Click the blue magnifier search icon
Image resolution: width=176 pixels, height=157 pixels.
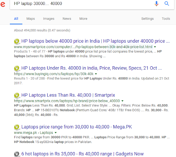click(167, 4)
